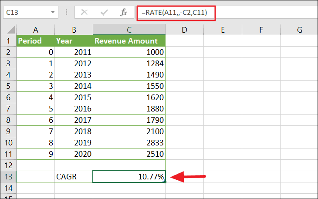Select column D header
Image resolution: width=318 pixels, height=199 pixels.
coord(184,30)
